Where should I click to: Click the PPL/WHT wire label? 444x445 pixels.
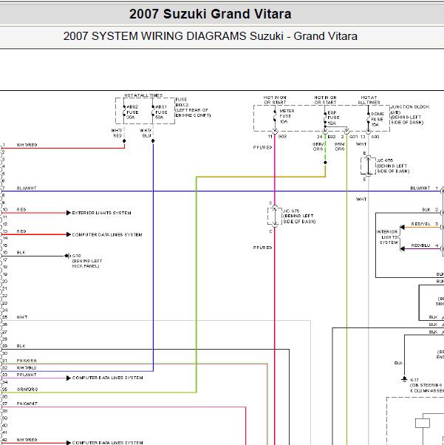27,375
